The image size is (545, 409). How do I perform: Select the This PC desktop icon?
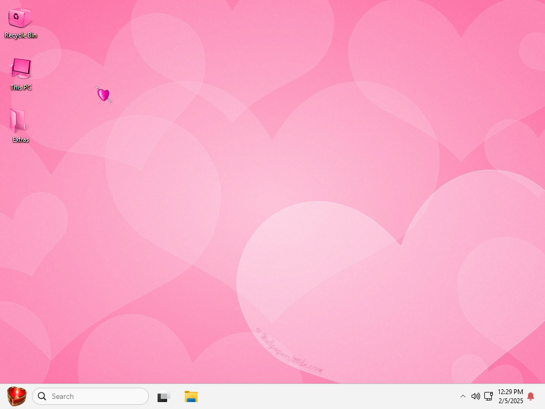click(21, 75)
